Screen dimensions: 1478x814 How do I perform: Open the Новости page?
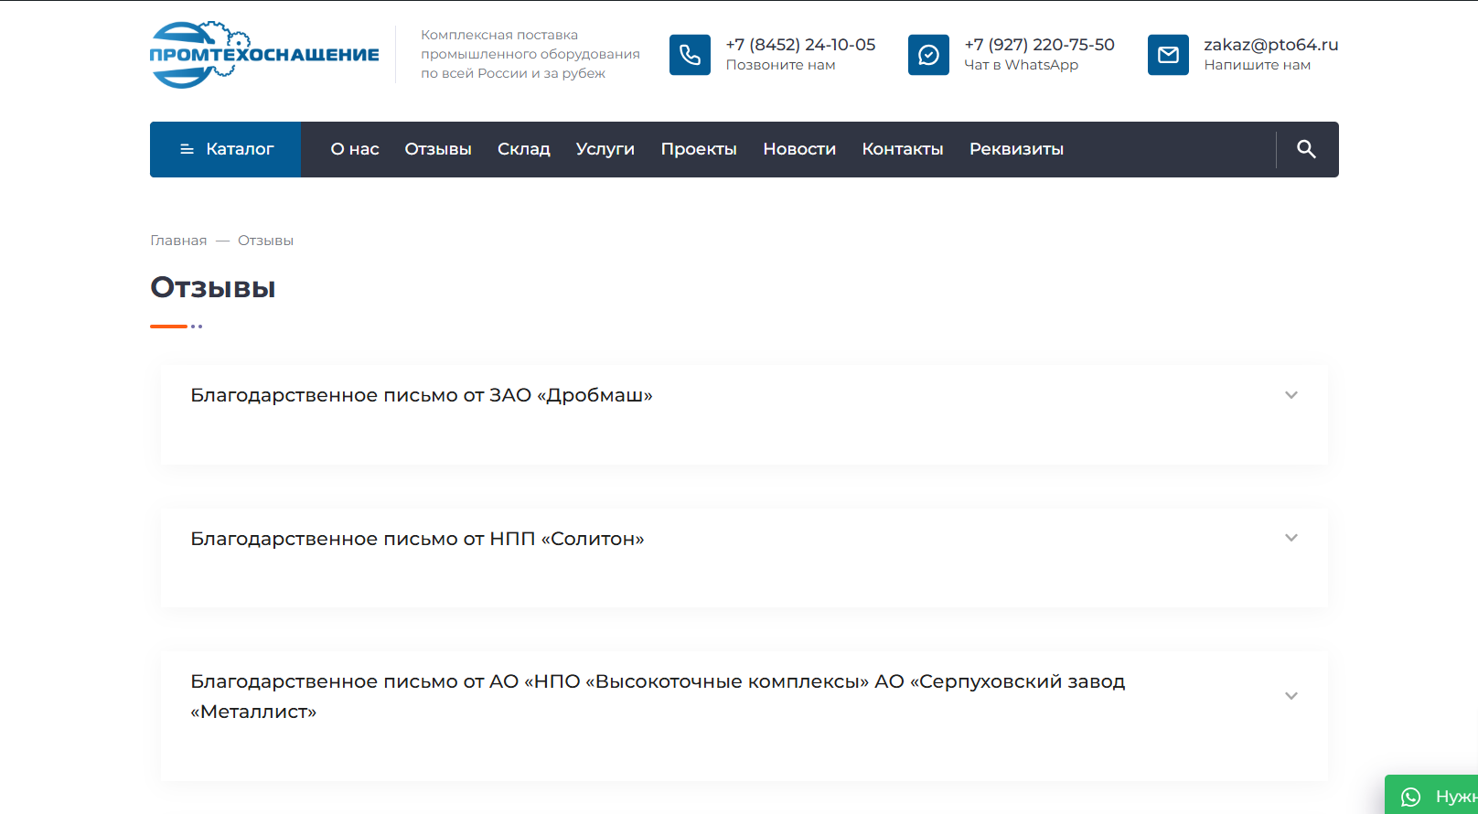[799, 149]
